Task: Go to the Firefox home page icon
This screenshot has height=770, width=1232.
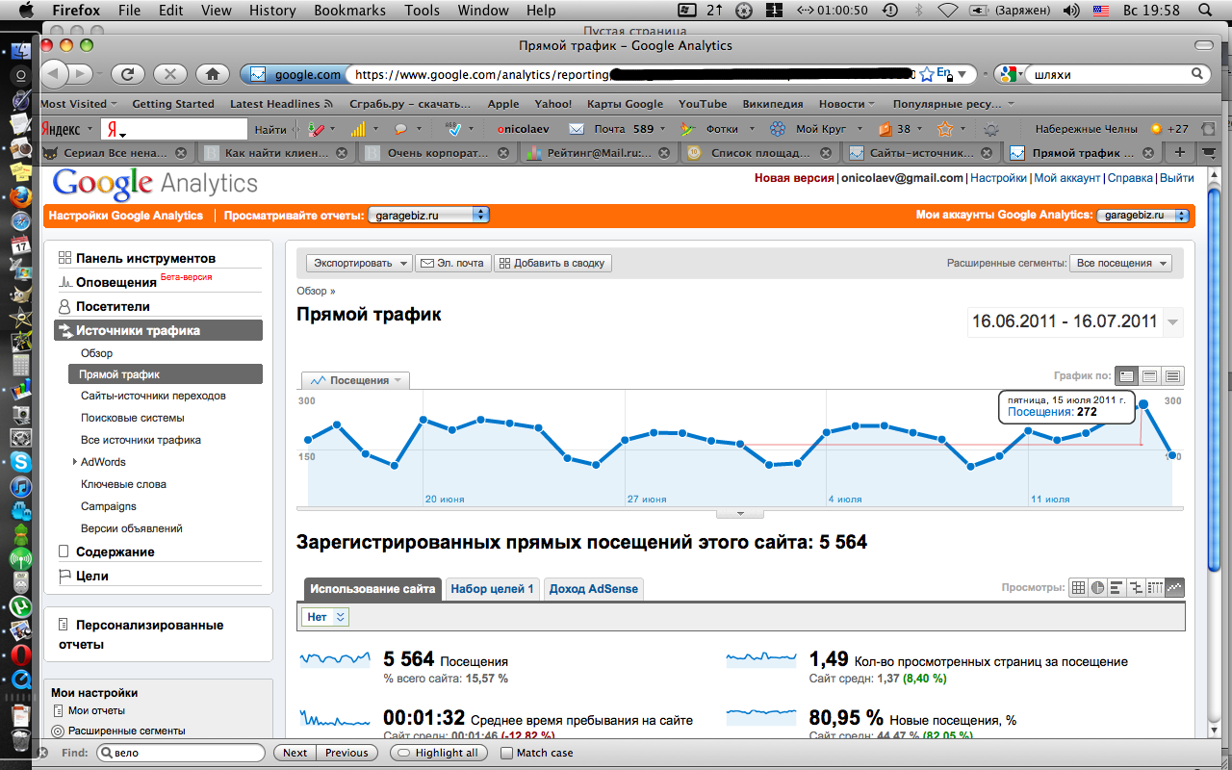Action: click(213, 74)
